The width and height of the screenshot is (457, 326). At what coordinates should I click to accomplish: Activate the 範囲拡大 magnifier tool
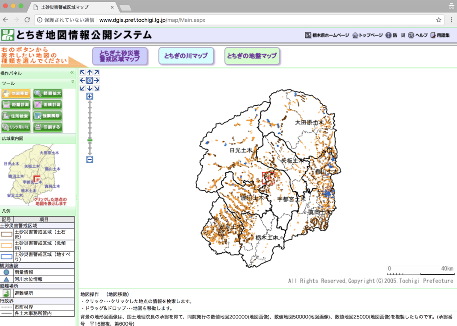pos(47,94)
